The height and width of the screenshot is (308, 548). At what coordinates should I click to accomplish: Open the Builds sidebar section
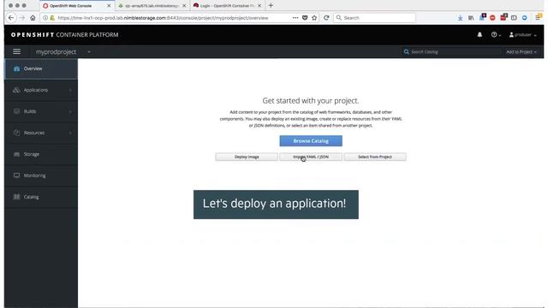pyautogui.click(x=41, y=111)
